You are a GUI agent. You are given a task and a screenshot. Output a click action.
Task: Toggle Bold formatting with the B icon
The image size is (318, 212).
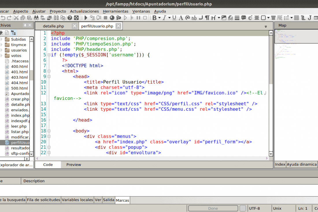[x=154, y=18]
